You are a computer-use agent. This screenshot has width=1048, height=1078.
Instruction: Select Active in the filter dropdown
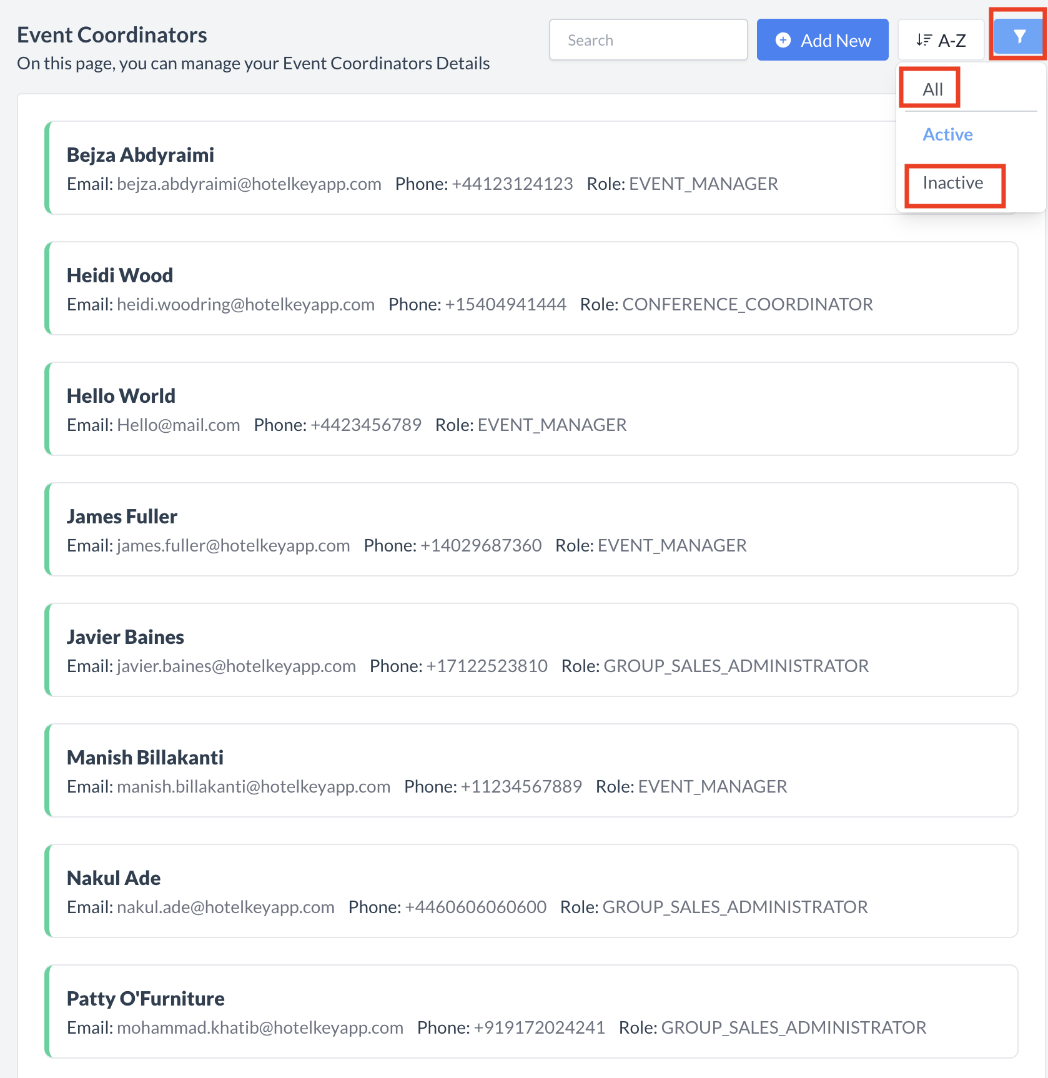947,134
